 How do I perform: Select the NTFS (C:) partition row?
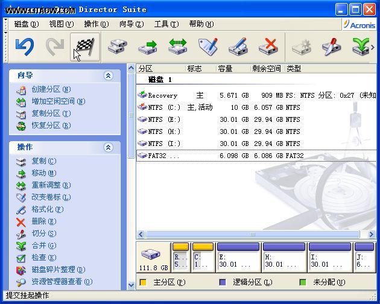coord(256,107)
